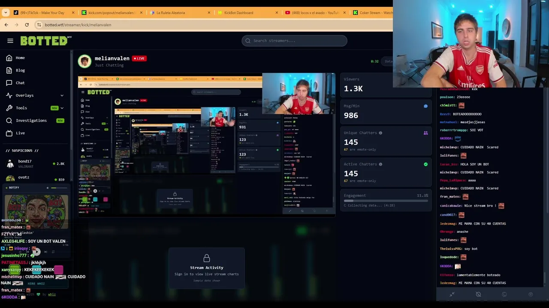Image resolution: width=549 pixels, height=308 pixels.
Task: Click the red LIVE badge
Action: pos(139,58)
